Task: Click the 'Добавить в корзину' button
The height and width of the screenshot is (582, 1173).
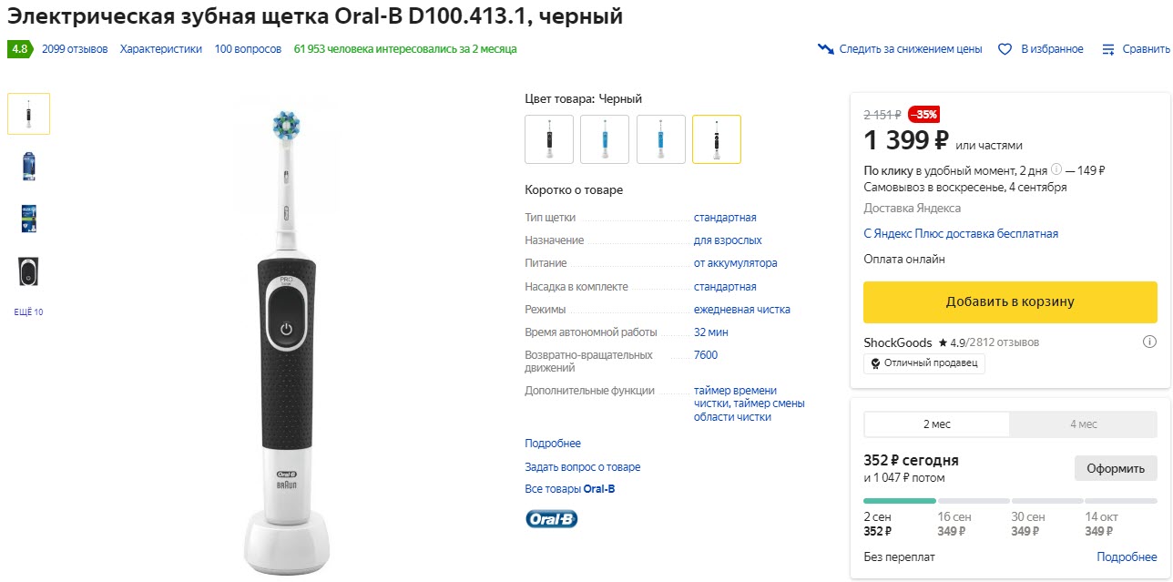Action: (x=1010, y=301)
